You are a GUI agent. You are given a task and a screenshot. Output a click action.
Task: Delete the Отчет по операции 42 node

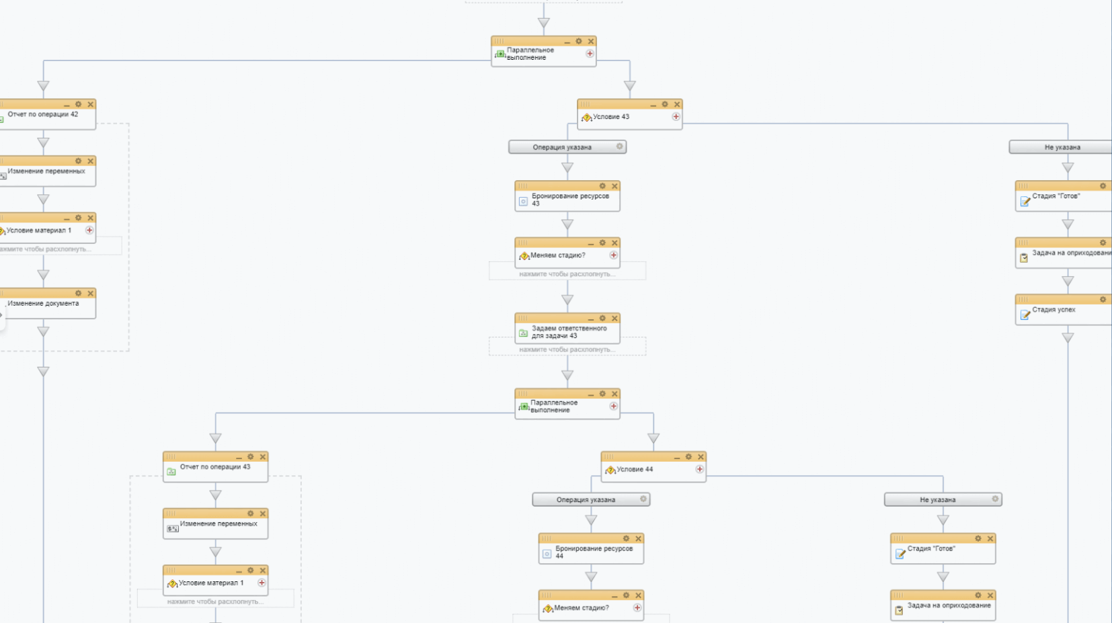point(91,104)
